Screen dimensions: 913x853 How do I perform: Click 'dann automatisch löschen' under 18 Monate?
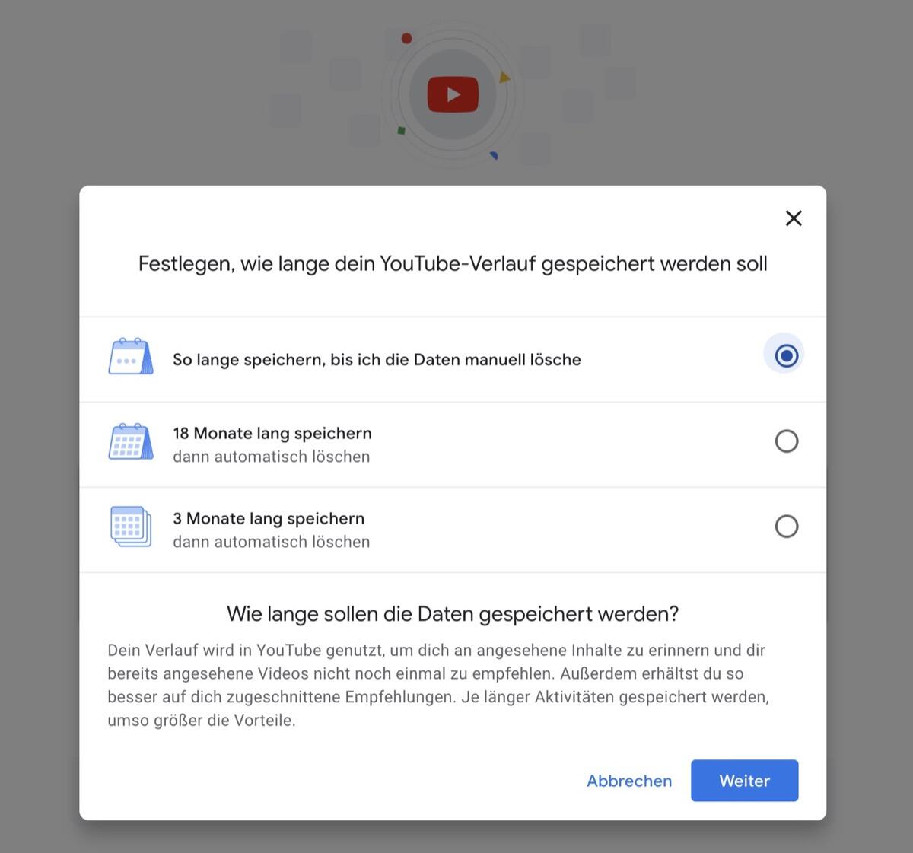(272, 457)
